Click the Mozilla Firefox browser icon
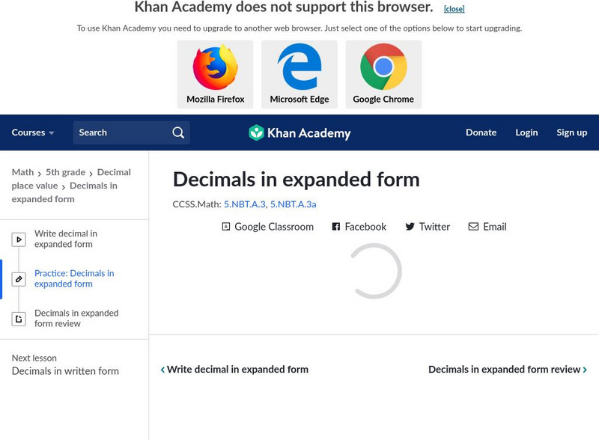Viewport: 599px width, 440px height. coord(215,68)
